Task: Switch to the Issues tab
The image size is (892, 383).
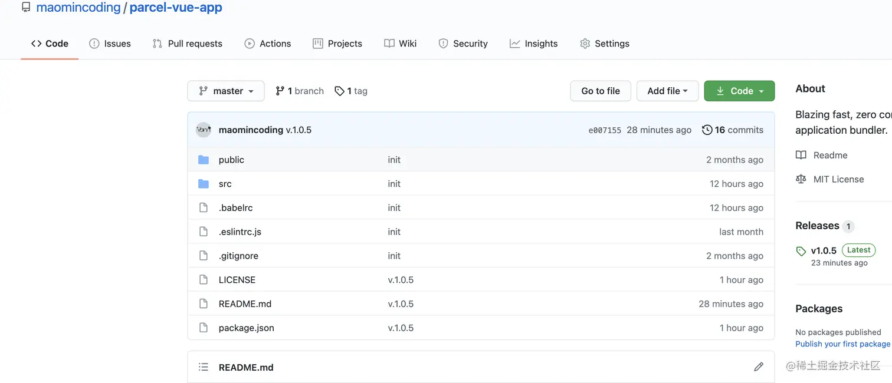Action: (110, 44)
